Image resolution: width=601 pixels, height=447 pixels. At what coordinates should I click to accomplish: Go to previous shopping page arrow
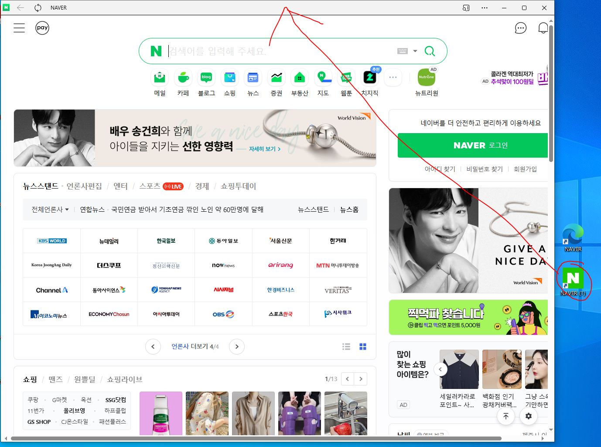(x=347, y=379)
